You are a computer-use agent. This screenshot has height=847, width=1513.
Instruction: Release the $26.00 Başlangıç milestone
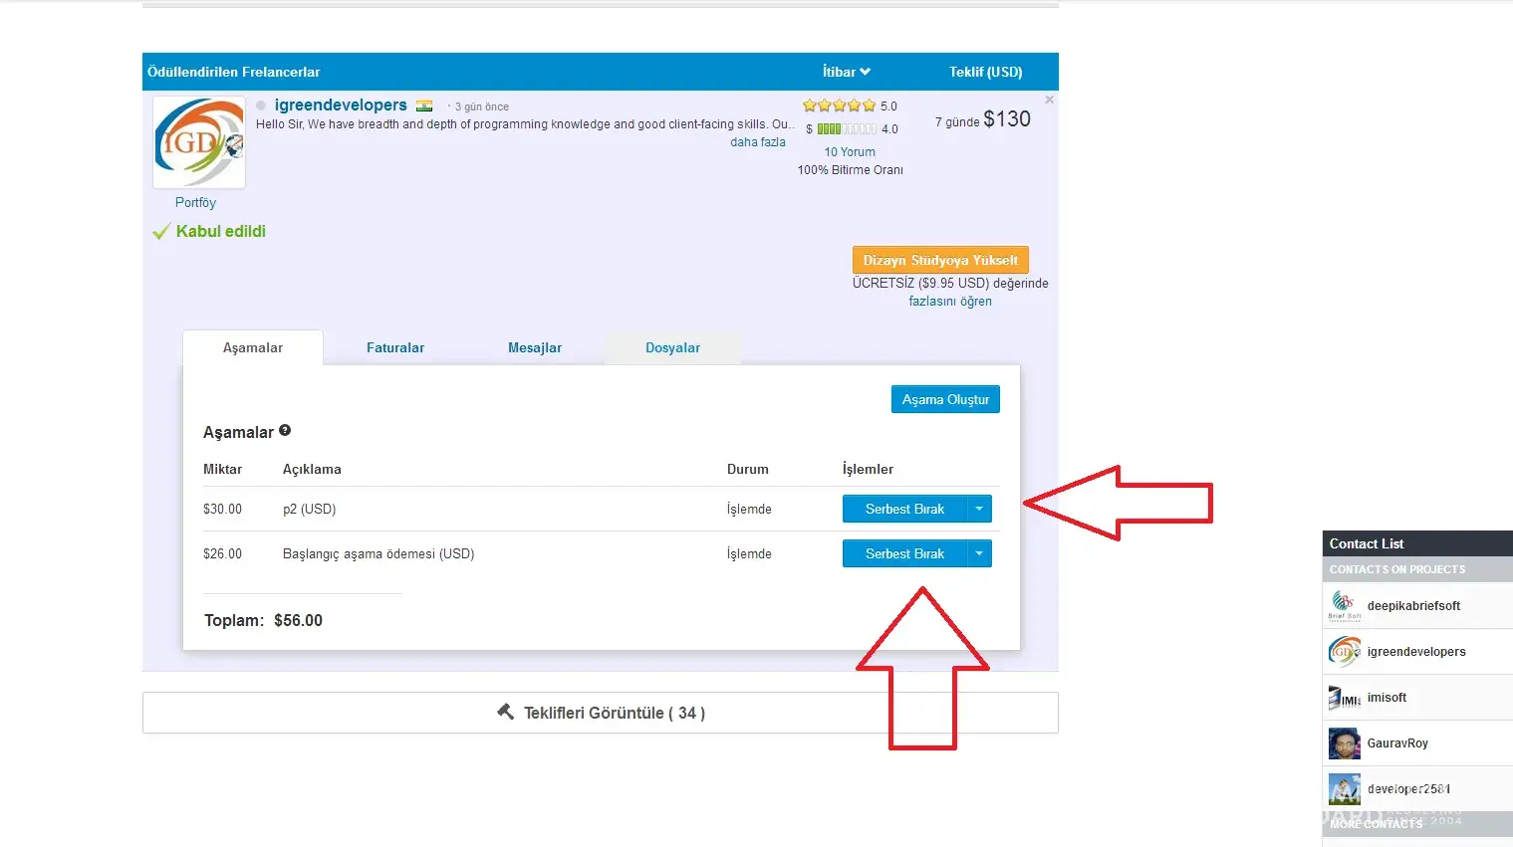[904, 553]
